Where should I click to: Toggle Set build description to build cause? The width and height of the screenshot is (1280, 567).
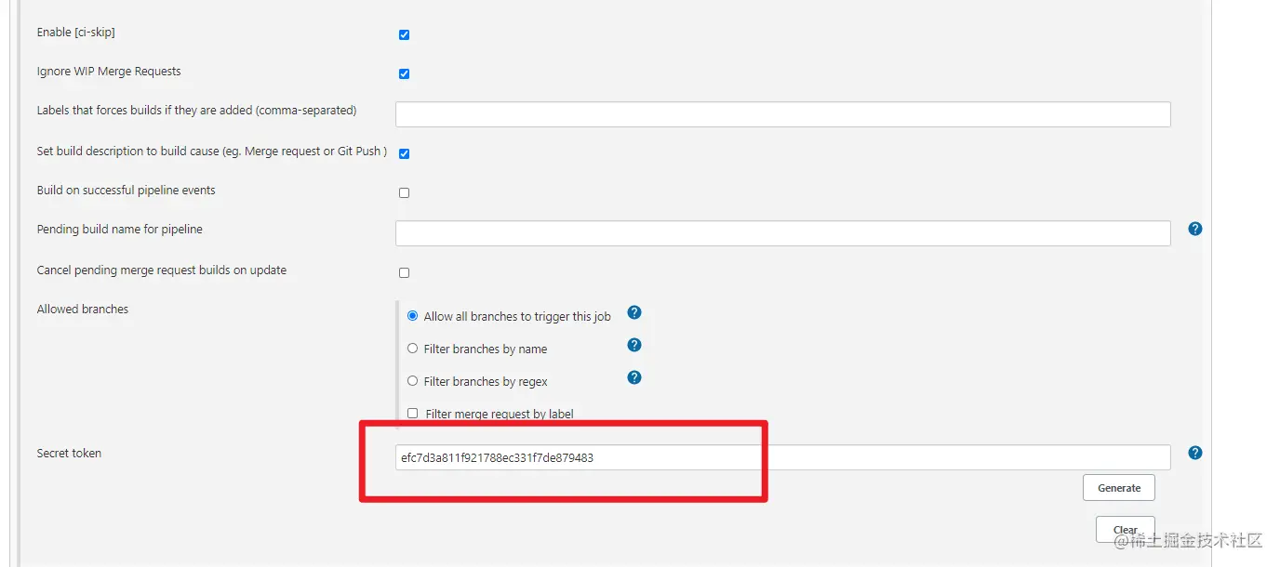(x=404, y=154)
